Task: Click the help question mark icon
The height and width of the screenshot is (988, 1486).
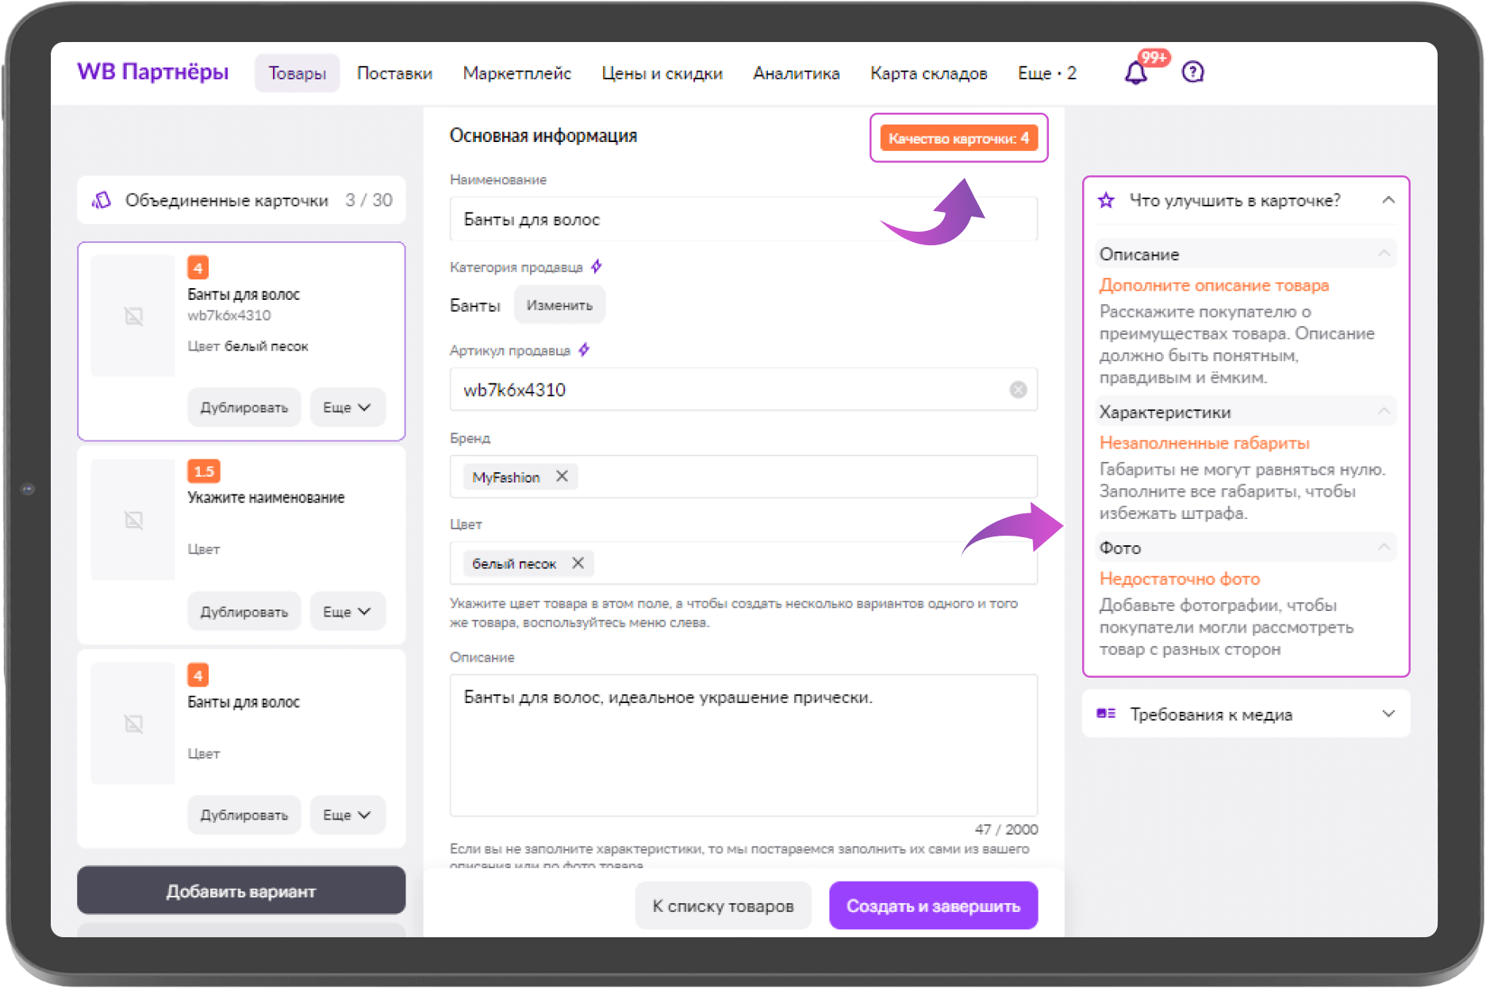Action: [1192, 72]
